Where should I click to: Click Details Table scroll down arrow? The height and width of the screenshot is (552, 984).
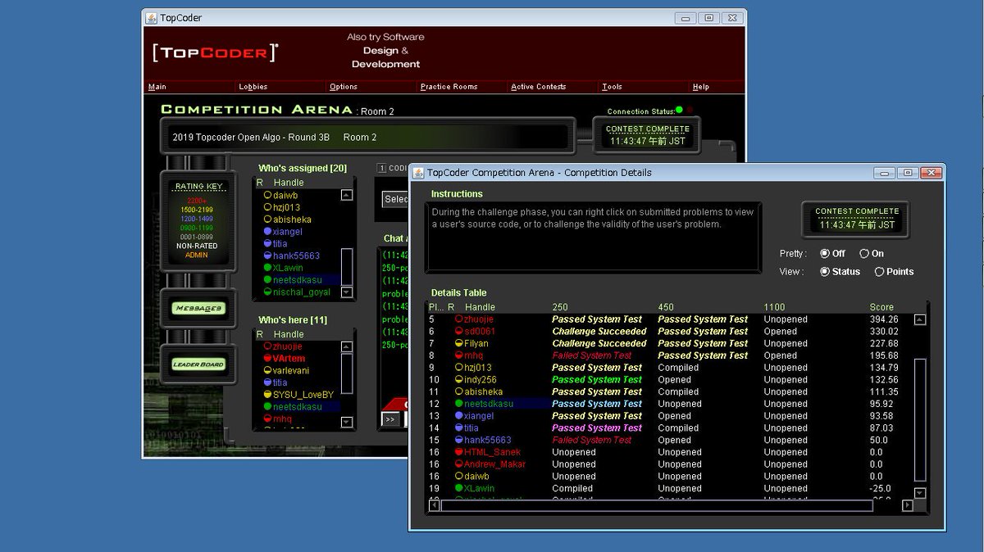919,492
